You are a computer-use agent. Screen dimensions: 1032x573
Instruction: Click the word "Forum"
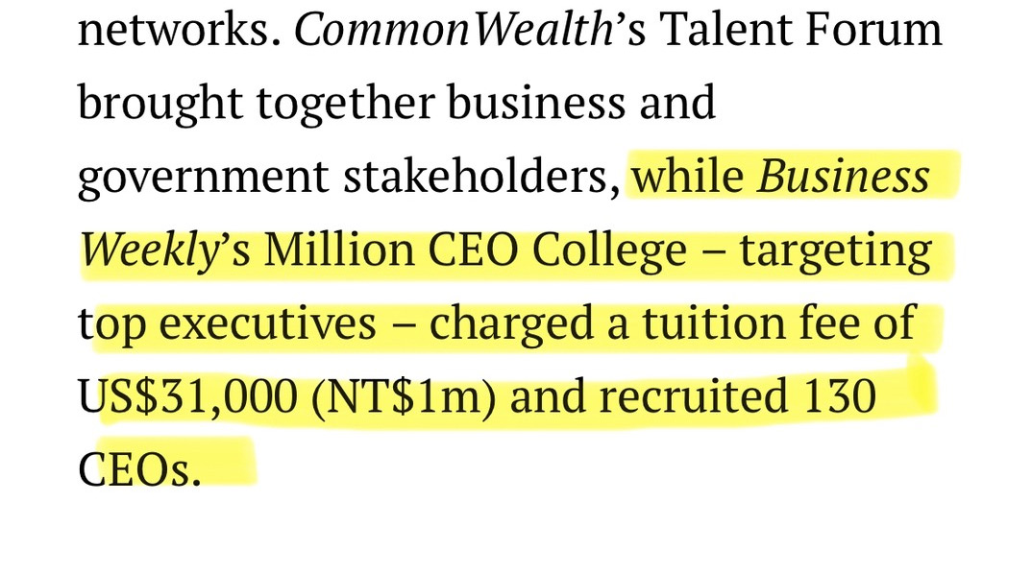875,30
